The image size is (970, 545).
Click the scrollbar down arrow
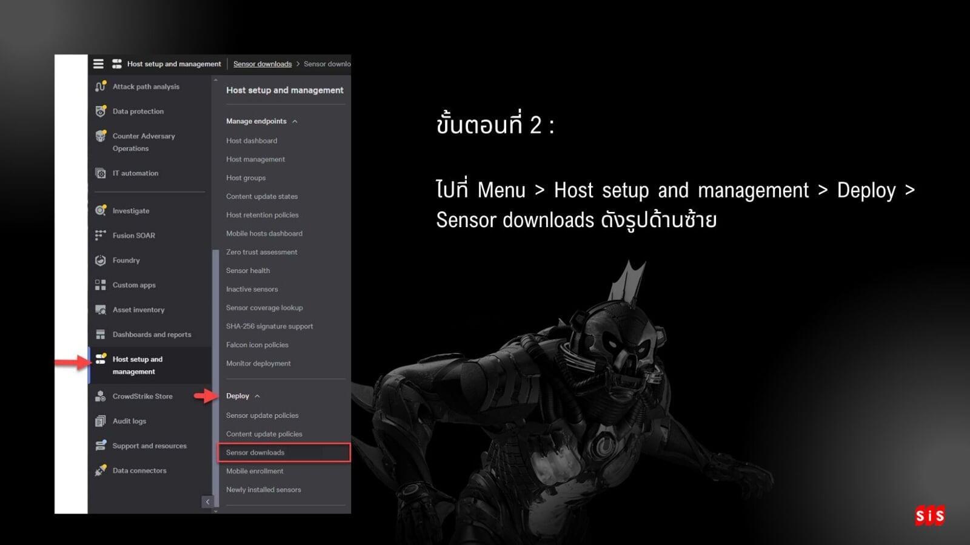click(x=215, y=510)
